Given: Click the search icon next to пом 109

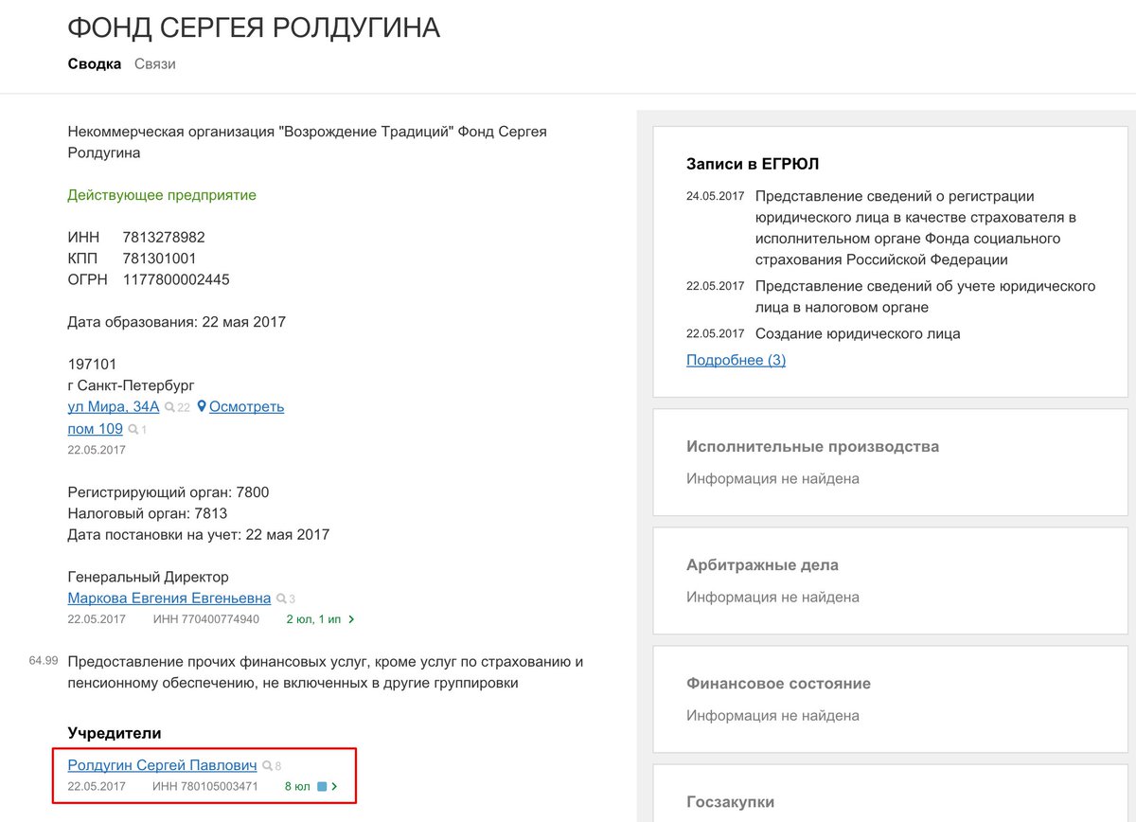Looking at the screenshot, I should [133, 430].
